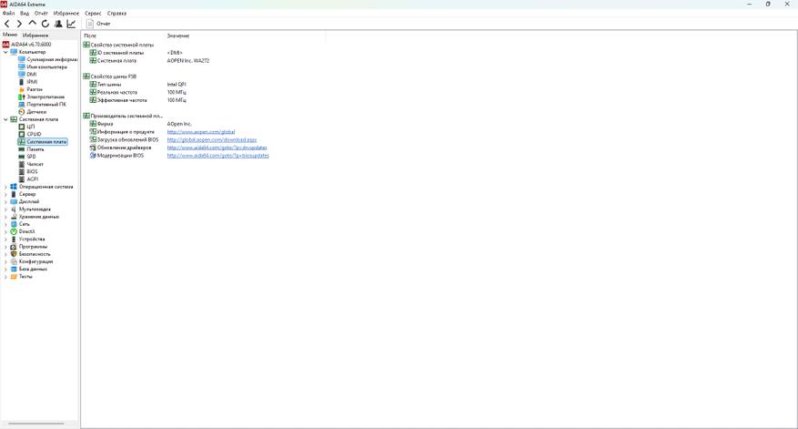Select the DMI tree icon

tap(21, 75)
